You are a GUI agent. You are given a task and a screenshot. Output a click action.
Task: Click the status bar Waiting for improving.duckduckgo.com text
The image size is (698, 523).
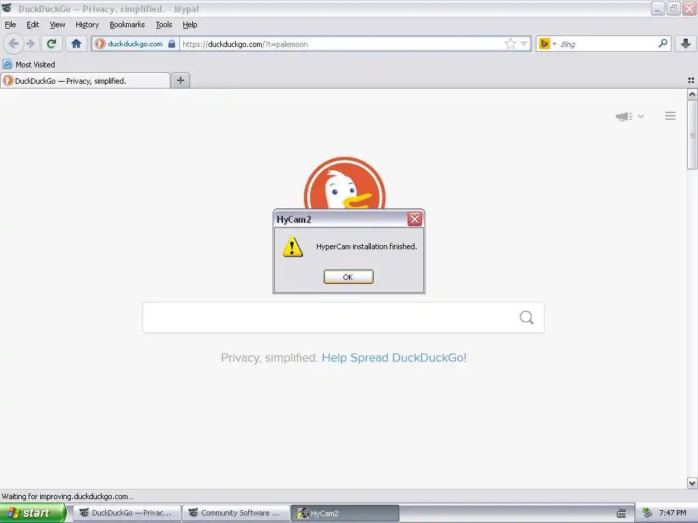[67, 496]
